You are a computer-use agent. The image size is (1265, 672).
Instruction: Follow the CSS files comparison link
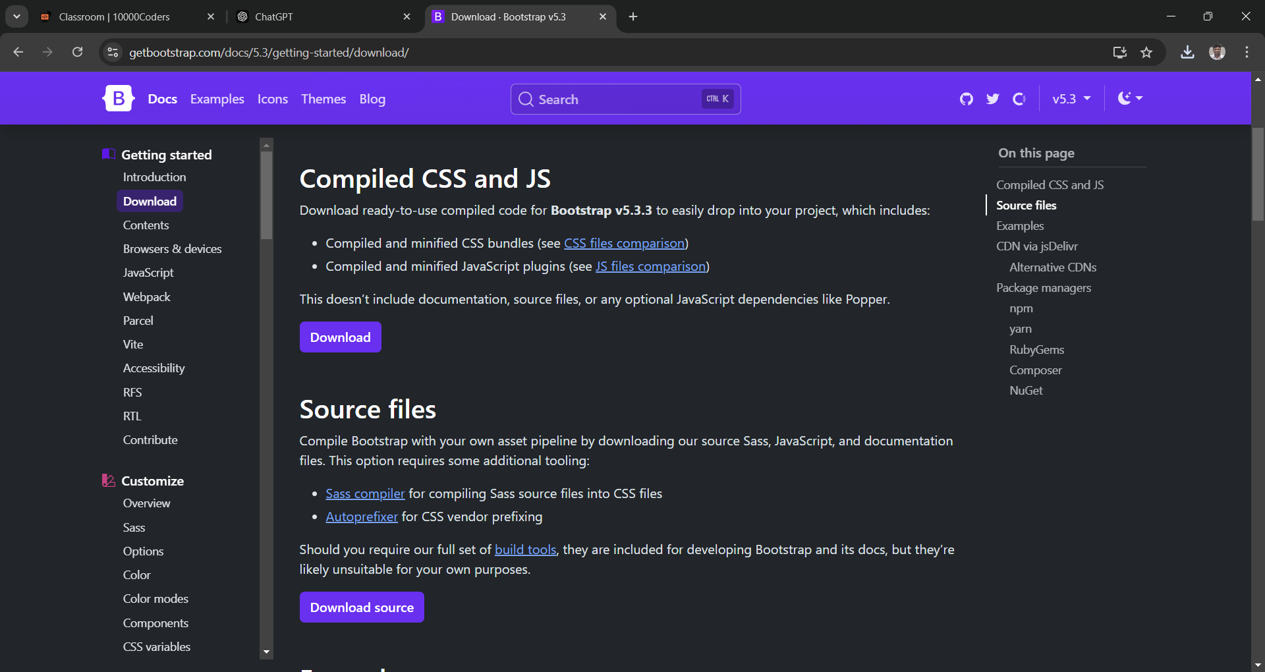pyautogui.click(x=624, y=243)
